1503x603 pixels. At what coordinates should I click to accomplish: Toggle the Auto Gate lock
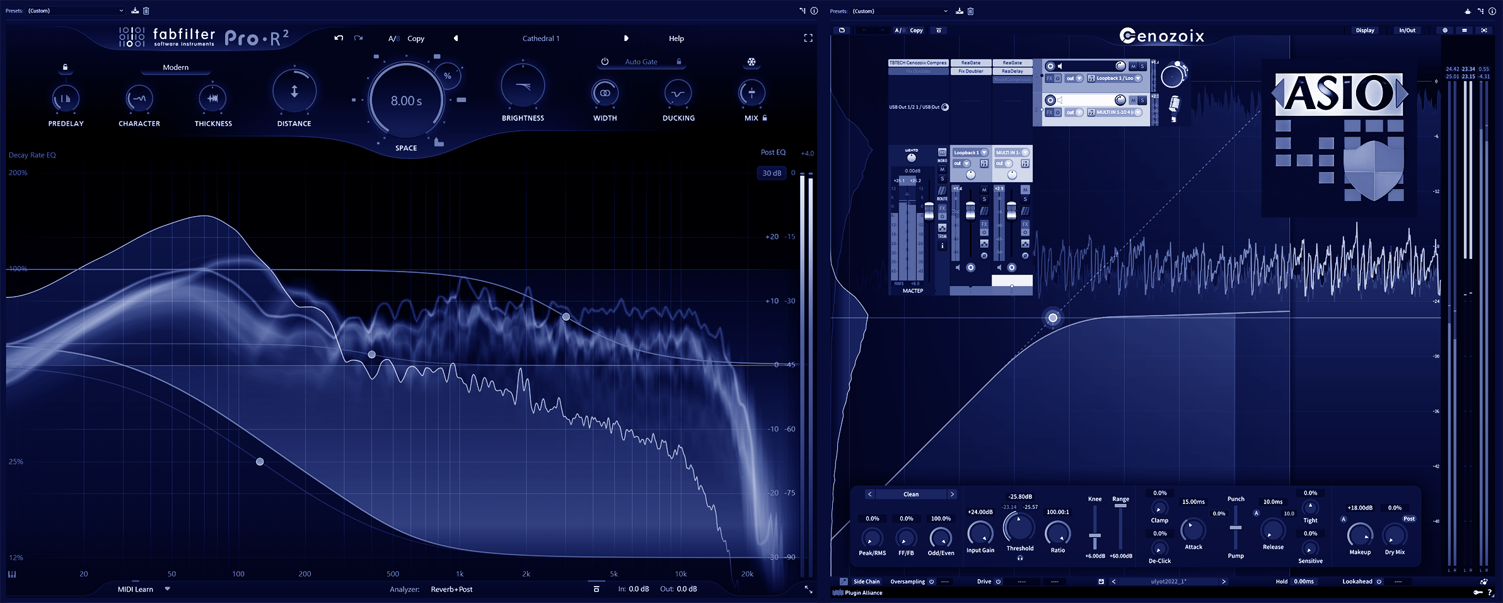coord(679,62)
